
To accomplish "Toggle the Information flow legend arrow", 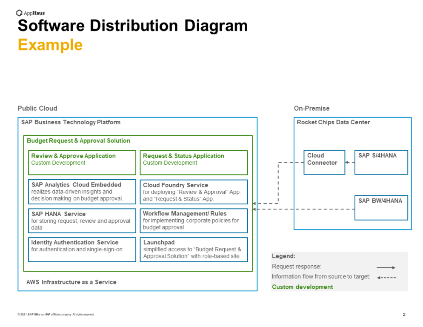I will tap(386, 277).
